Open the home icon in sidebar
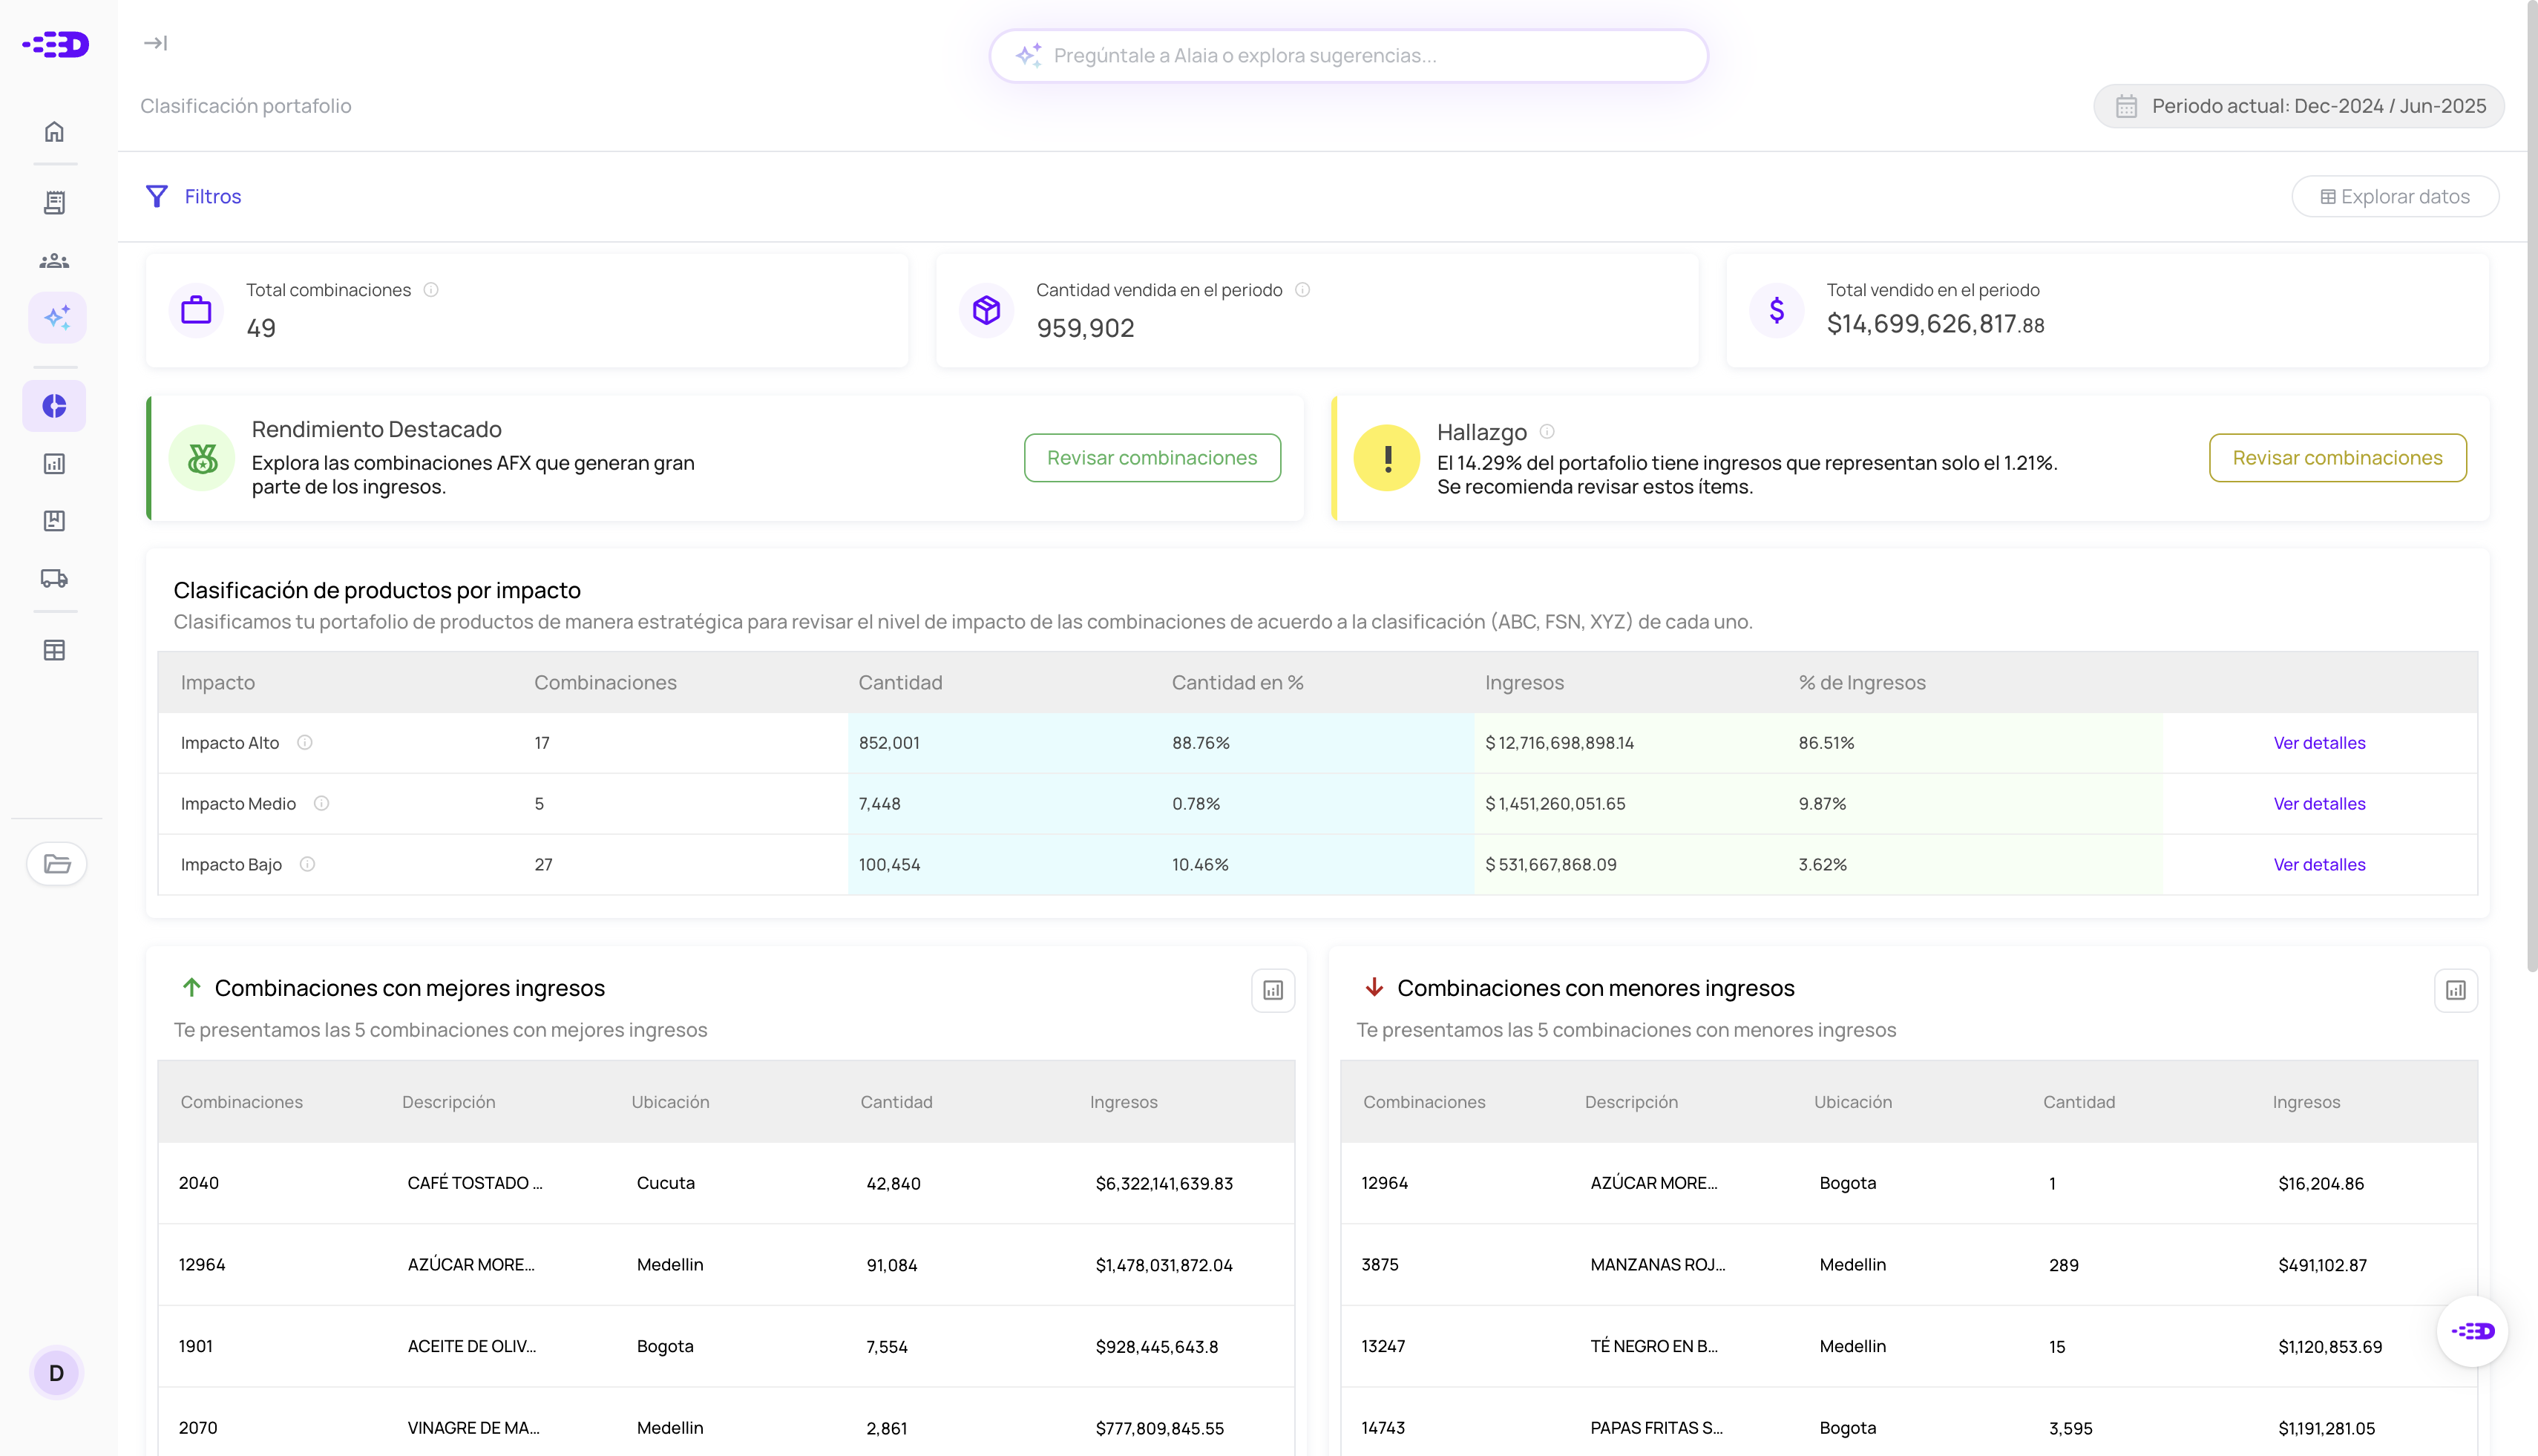The width and height of the screenshot is (2538, 1456). pos(54,131)
